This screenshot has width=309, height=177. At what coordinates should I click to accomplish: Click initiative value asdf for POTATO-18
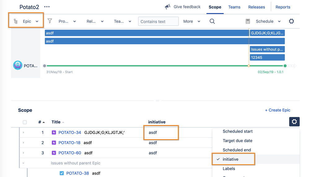(x=153, y=143)
